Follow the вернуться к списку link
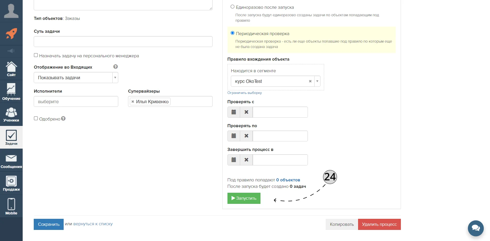The width and height of the screenshot is (490, 241). (93, 224)
